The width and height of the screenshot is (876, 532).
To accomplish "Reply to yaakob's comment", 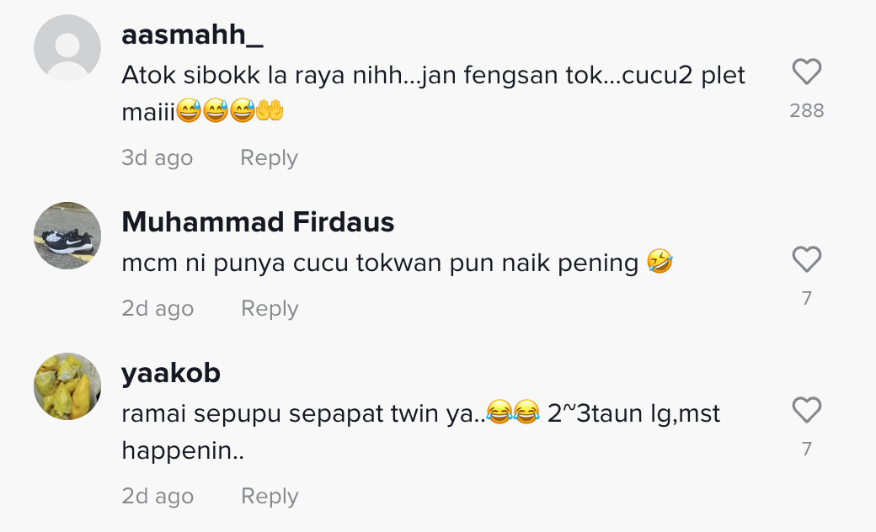I will pyautogui.click(x=270, y=497).
